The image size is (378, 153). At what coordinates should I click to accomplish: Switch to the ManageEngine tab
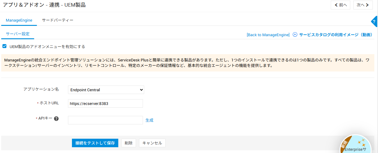19,20
